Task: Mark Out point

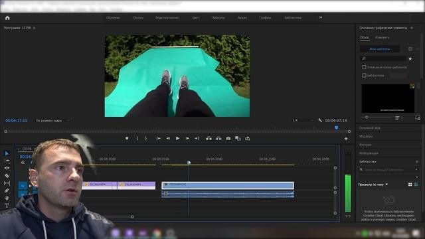Action: click(146, 139)
